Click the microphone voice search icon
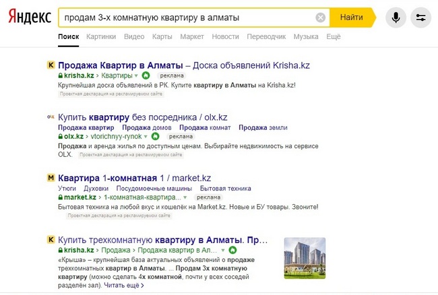The image size is (438, 295). point(396,18)
